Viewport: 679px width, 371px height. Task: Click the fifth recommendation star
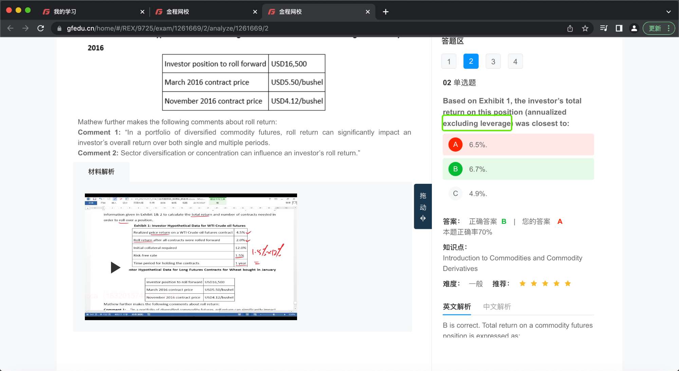click(568, 284)
